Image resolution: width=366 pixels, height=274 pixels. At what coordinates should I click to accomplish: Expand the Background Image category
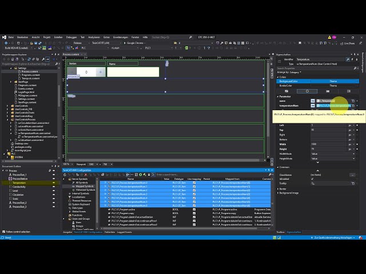point(278,193)
